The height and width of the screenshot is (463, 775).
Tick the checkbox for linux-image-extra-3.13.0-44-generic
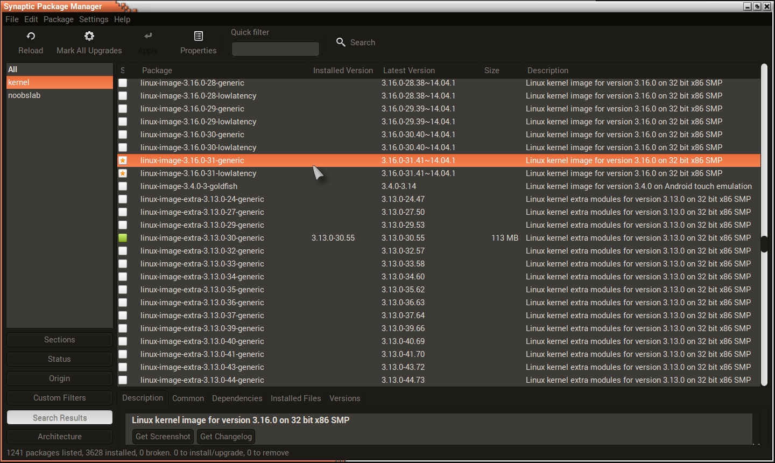point(123,380)
